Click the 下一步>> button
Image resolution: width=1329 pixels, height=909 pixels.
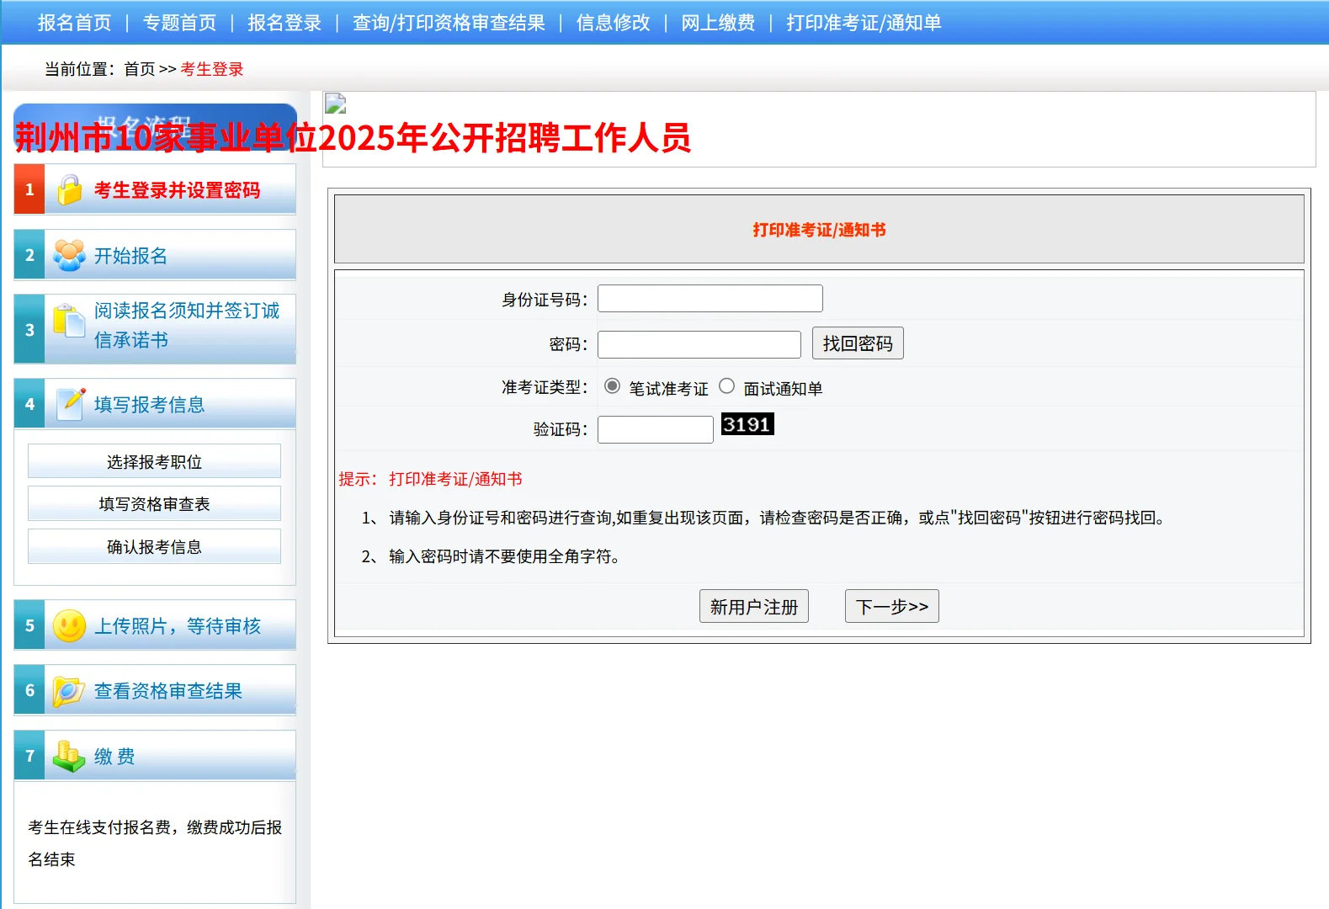point(892,606)
